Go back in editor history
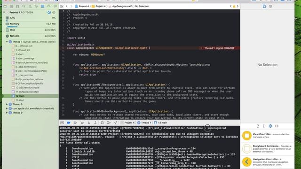 click(67, 6)
